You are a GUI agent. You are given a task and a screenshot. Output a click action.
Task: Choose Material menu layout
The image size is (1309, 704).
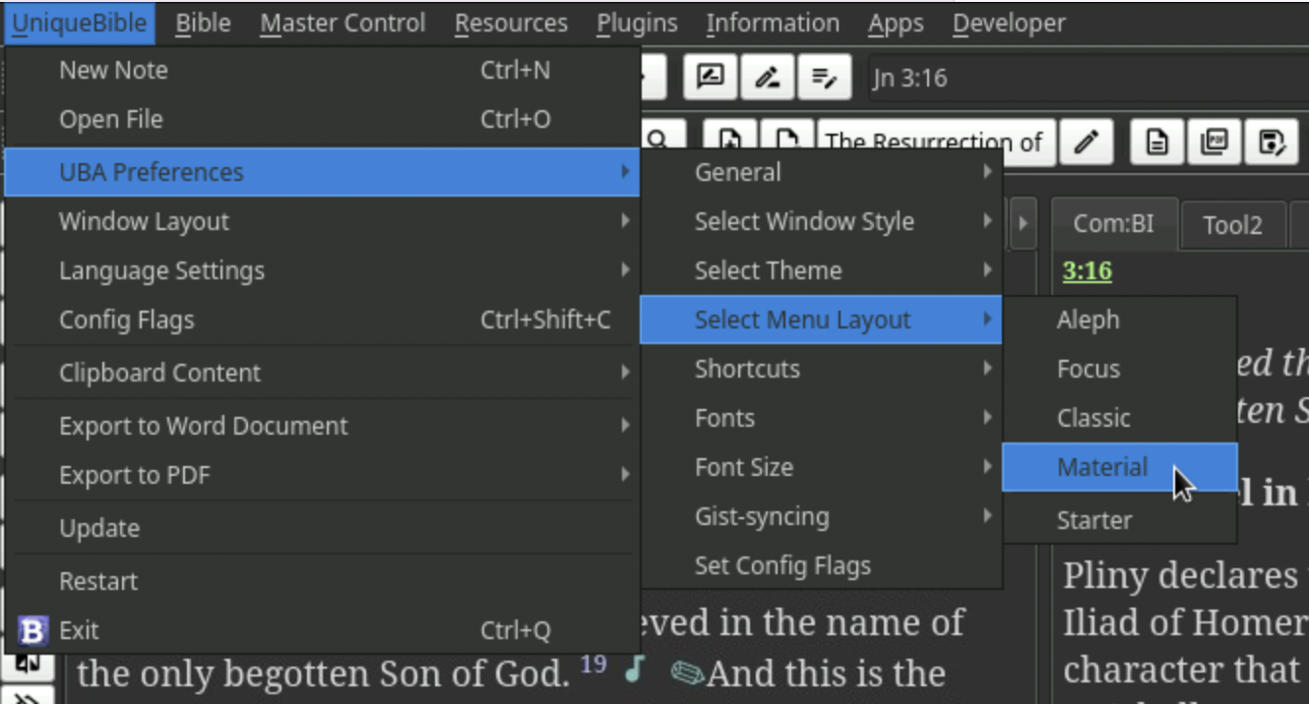[x=1120, y=467]
